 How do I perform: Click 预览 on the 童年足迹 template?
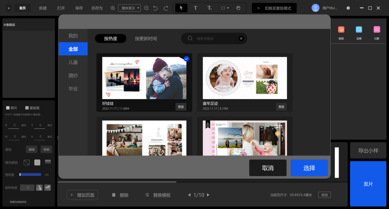(281, 107)
